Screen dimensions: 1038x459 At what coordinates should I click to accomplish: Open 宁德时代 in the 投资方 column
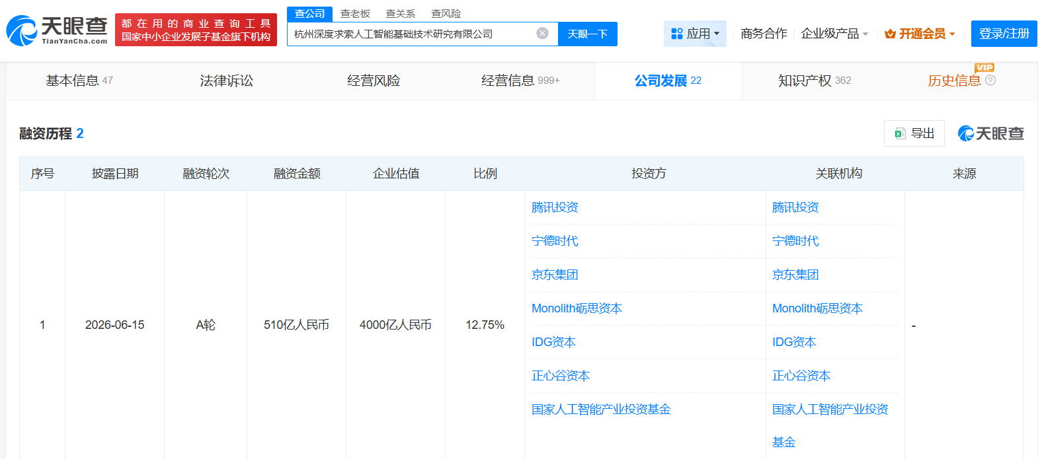point(555,241)
